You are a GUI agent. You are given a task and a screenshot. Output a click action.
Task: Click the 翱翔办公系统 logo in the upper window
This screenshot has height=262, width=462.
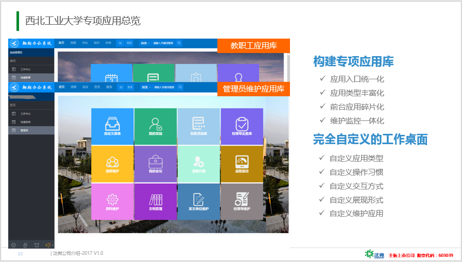coord(31,43)
